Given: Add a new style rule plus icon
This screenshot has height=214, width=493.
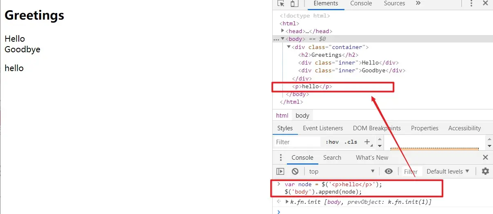Looking at the screenshot, I should [367, 142].
